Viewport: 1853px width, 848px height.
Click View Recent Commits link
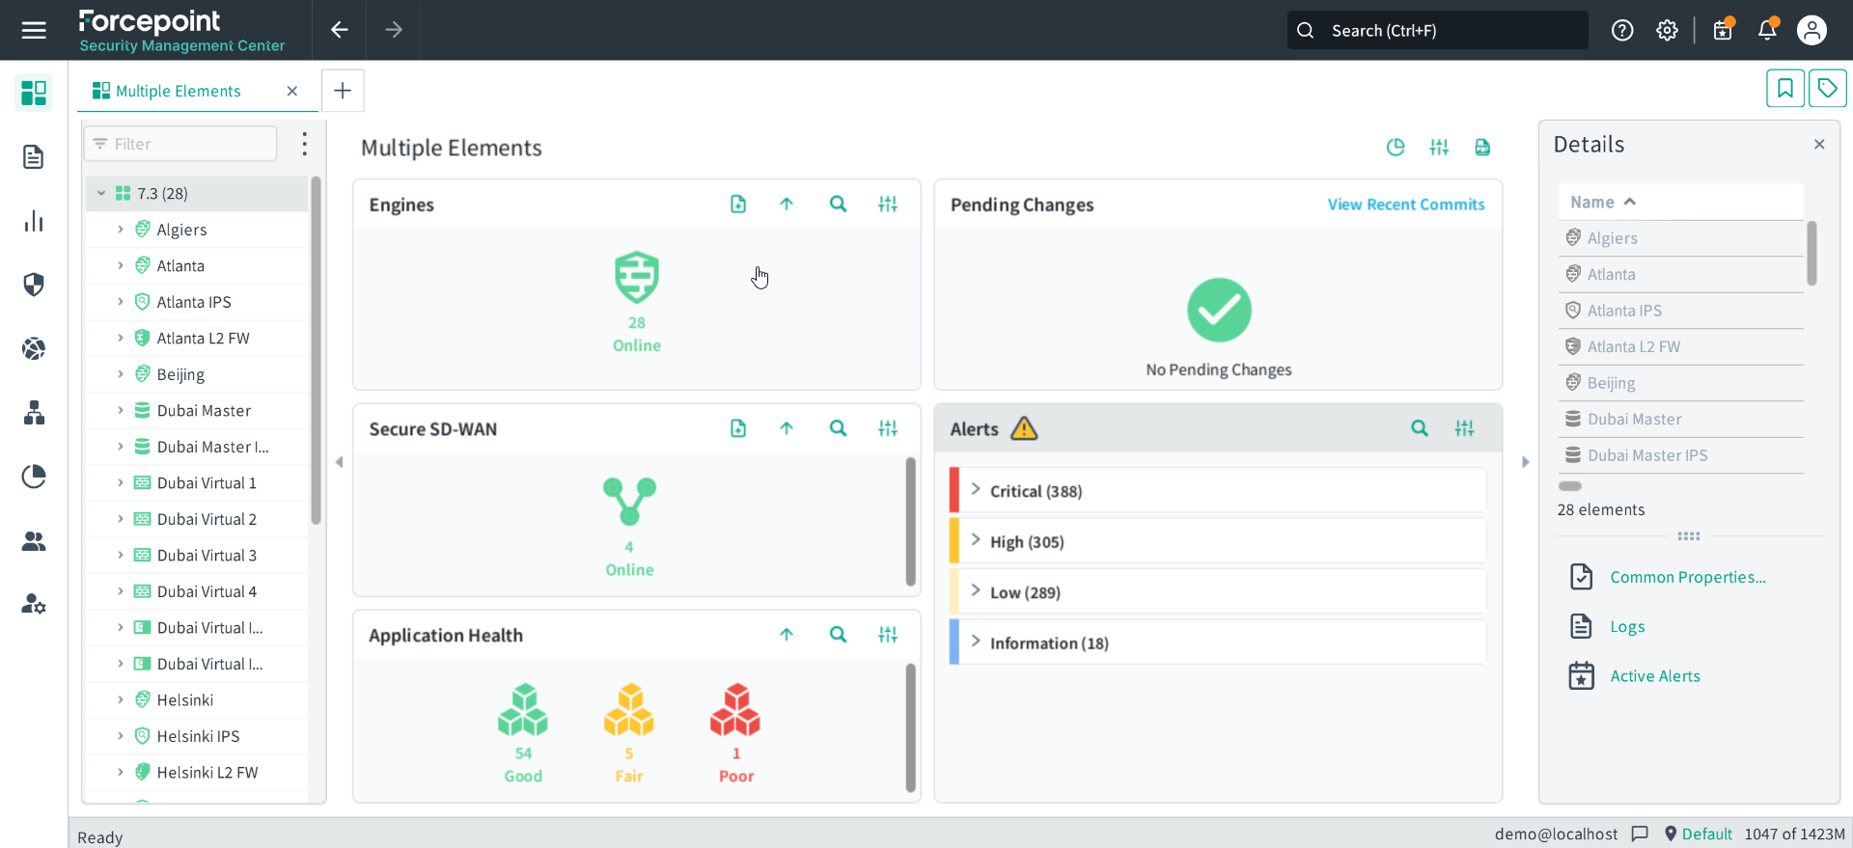[x=1405, y=205]
